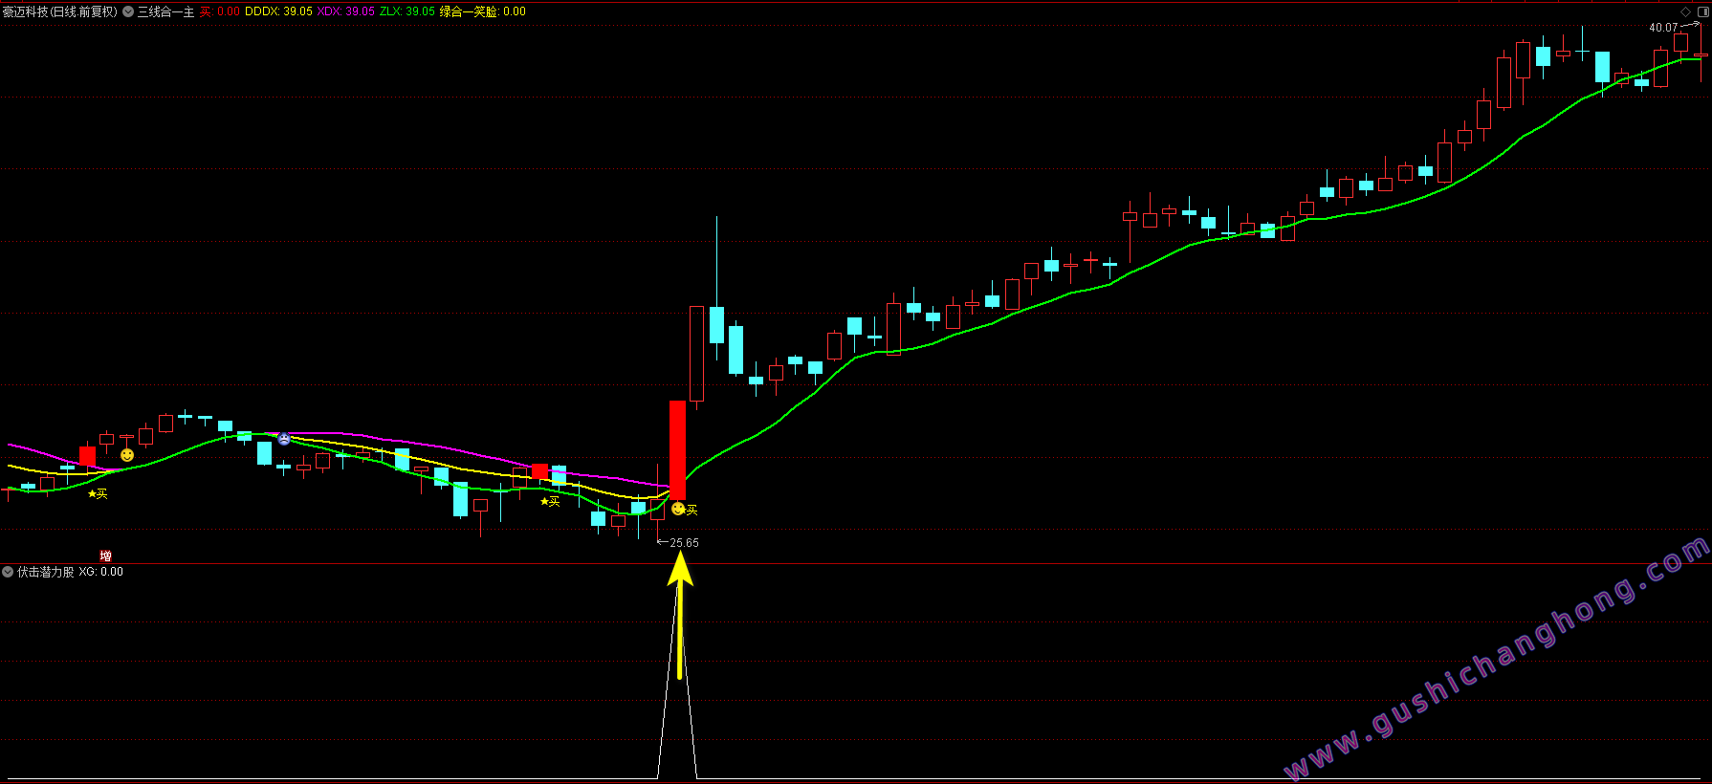Image resolution: width=1712 pixels, height=784 pixels.
Task: Open the main indicator dropdown beside 豪迈科技
Action: pos(128,11)
